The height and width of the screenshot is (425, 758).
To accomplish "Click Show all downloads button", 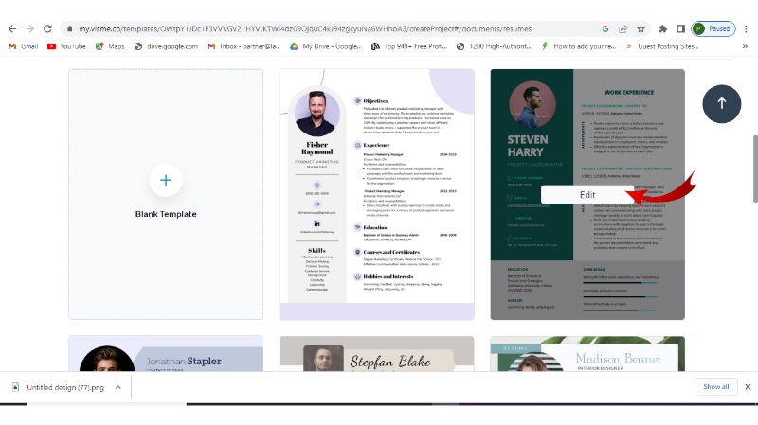I will pyautogui.click(x=715, y=386).
